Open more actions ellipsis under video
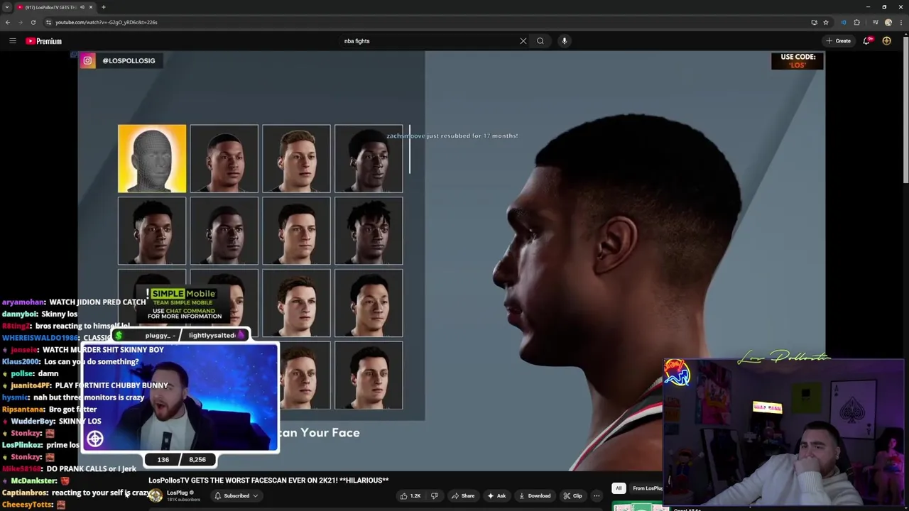The width and height of the screenshot is (909, 511). pyautogui.click(x=597, y=496)
